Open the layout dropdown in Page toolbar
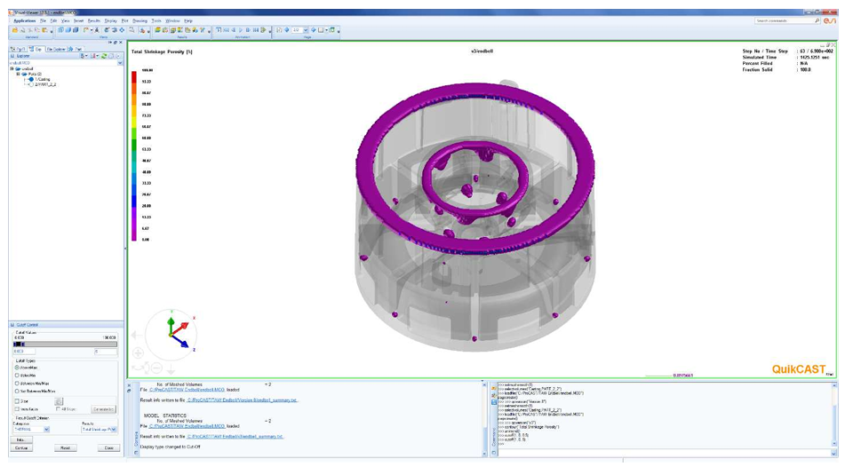Viewport: 853px width, 467px height. click(326, 30)
